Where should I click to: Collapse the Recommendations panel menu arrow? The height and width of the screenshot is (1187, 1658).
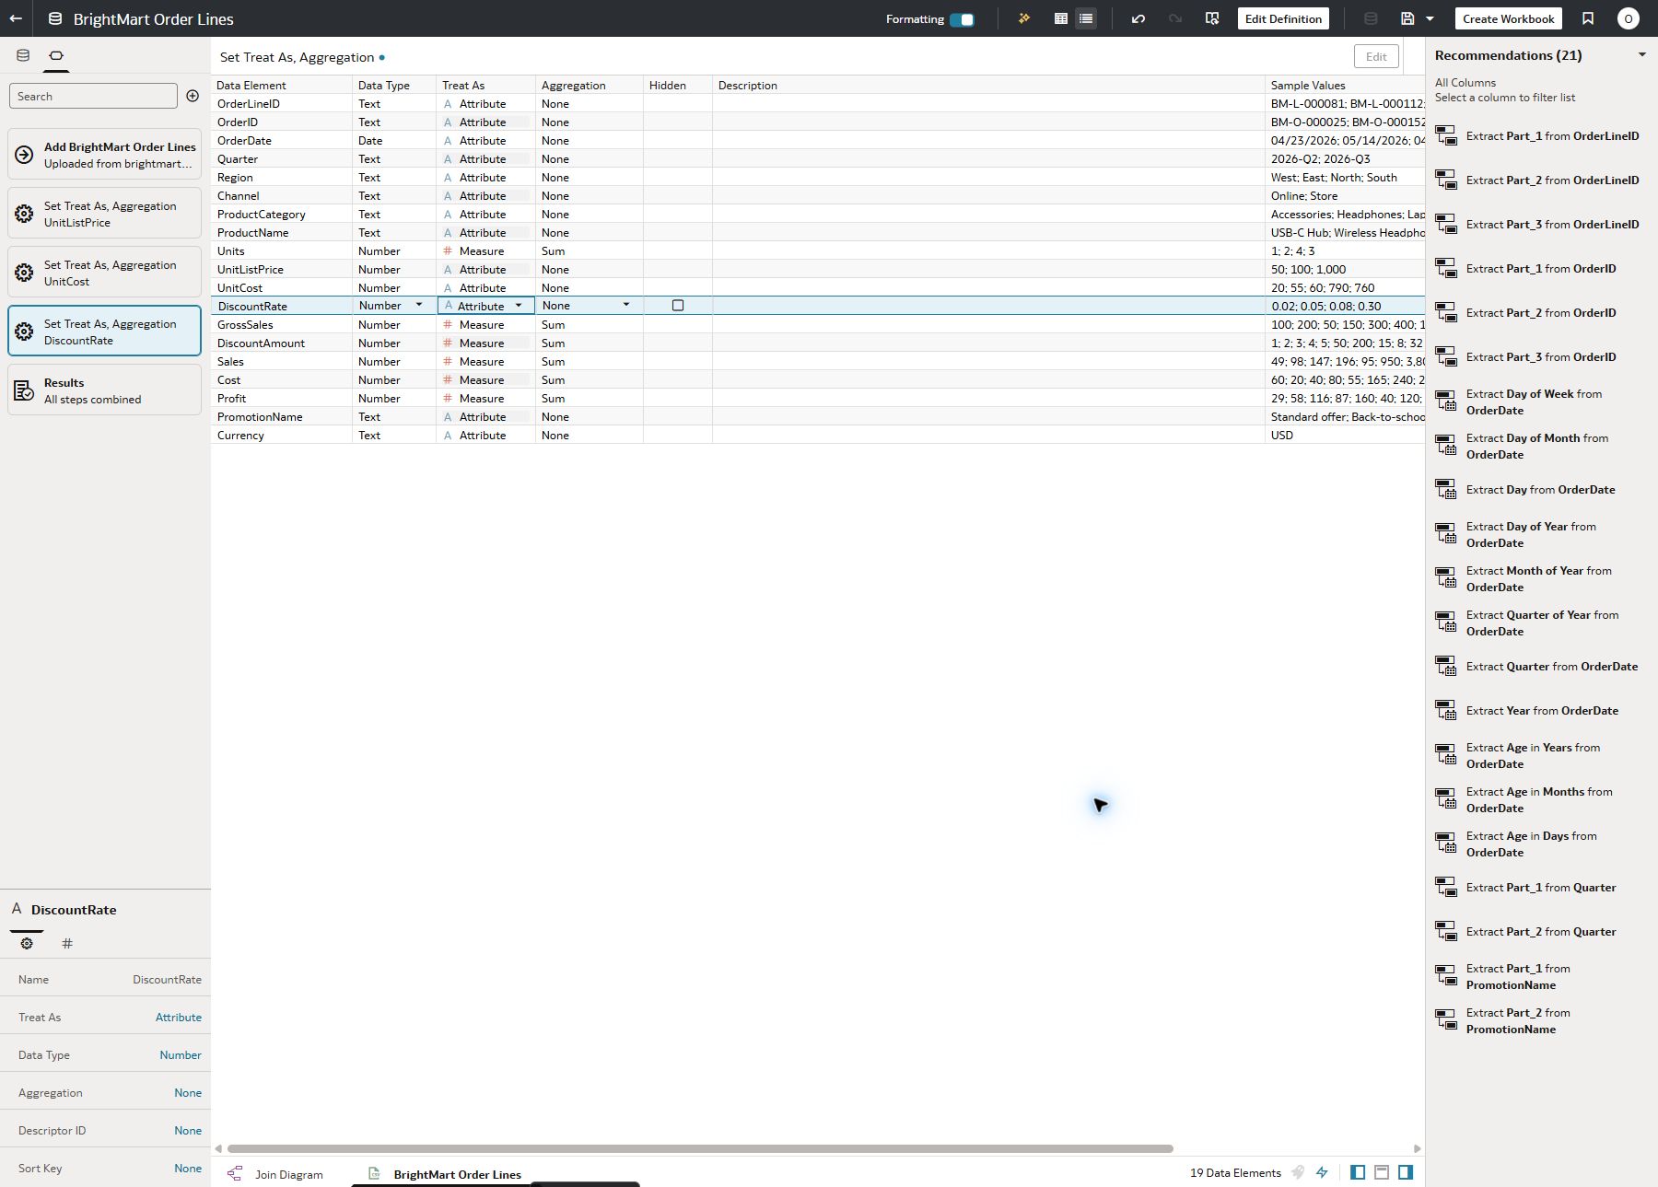coord(1641,55)
